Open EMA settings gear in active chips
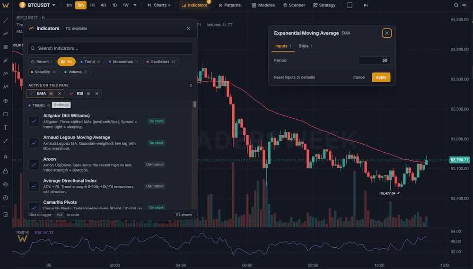This screenshot has height=269, width=473. 51,94
